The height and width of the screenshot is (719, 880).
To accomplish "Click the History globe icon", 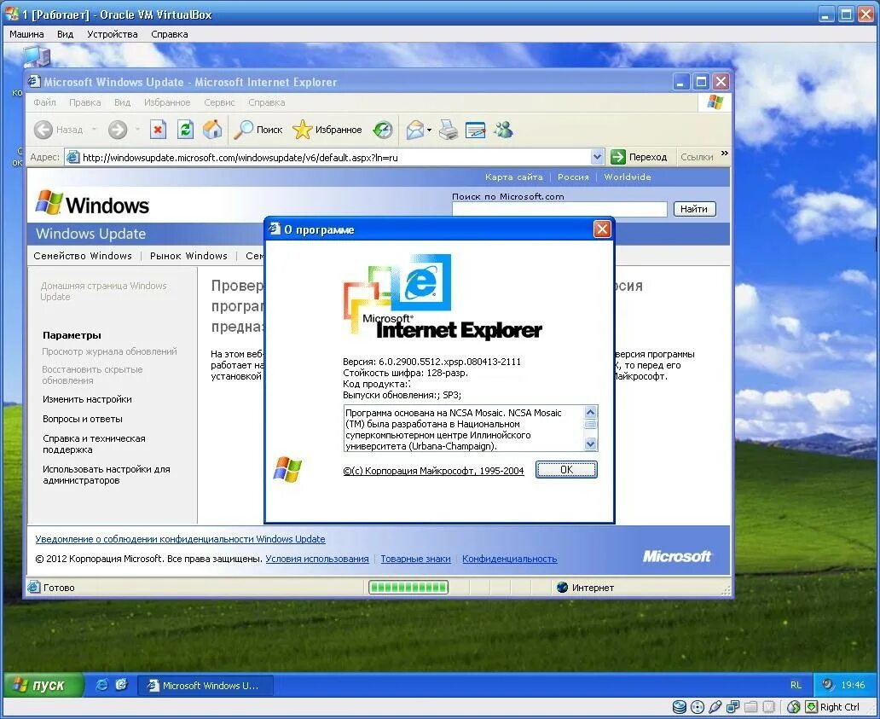I will coord(383,130).
